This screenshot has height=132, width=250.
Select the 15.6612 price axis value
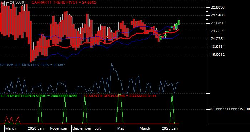tap(217, 55)
